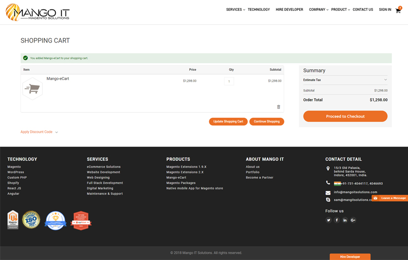Expand the Estimate Tax section
408x260 pixels.
pos(345,80)
